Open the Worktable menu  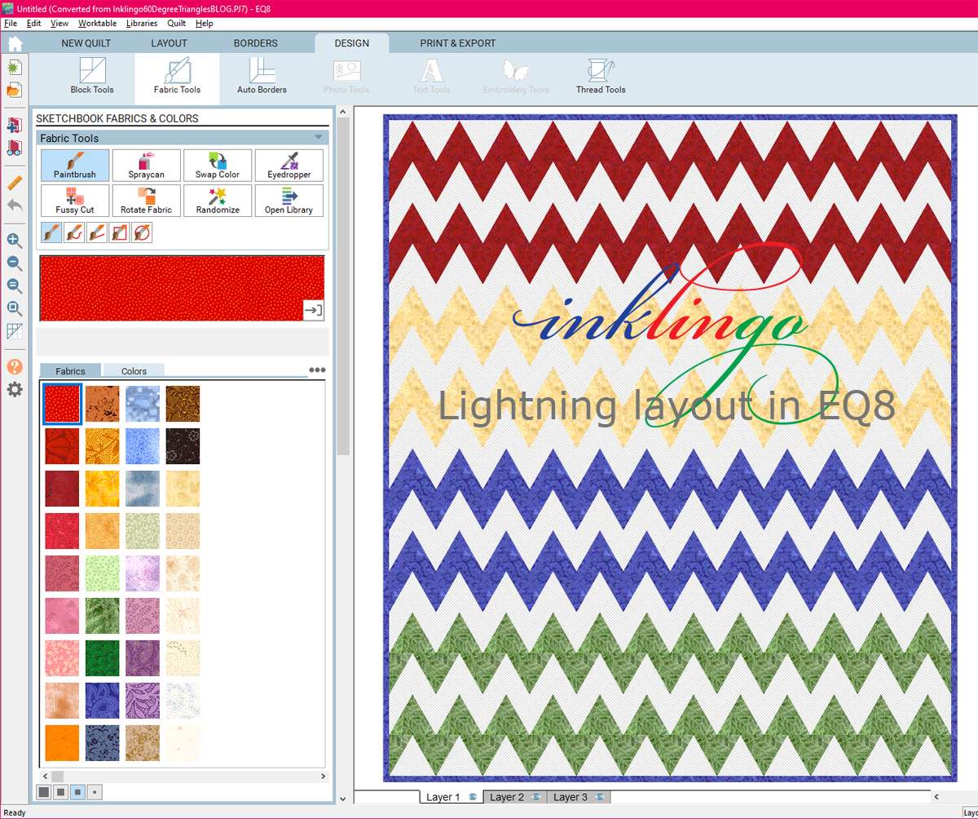[x=97, y=24]
